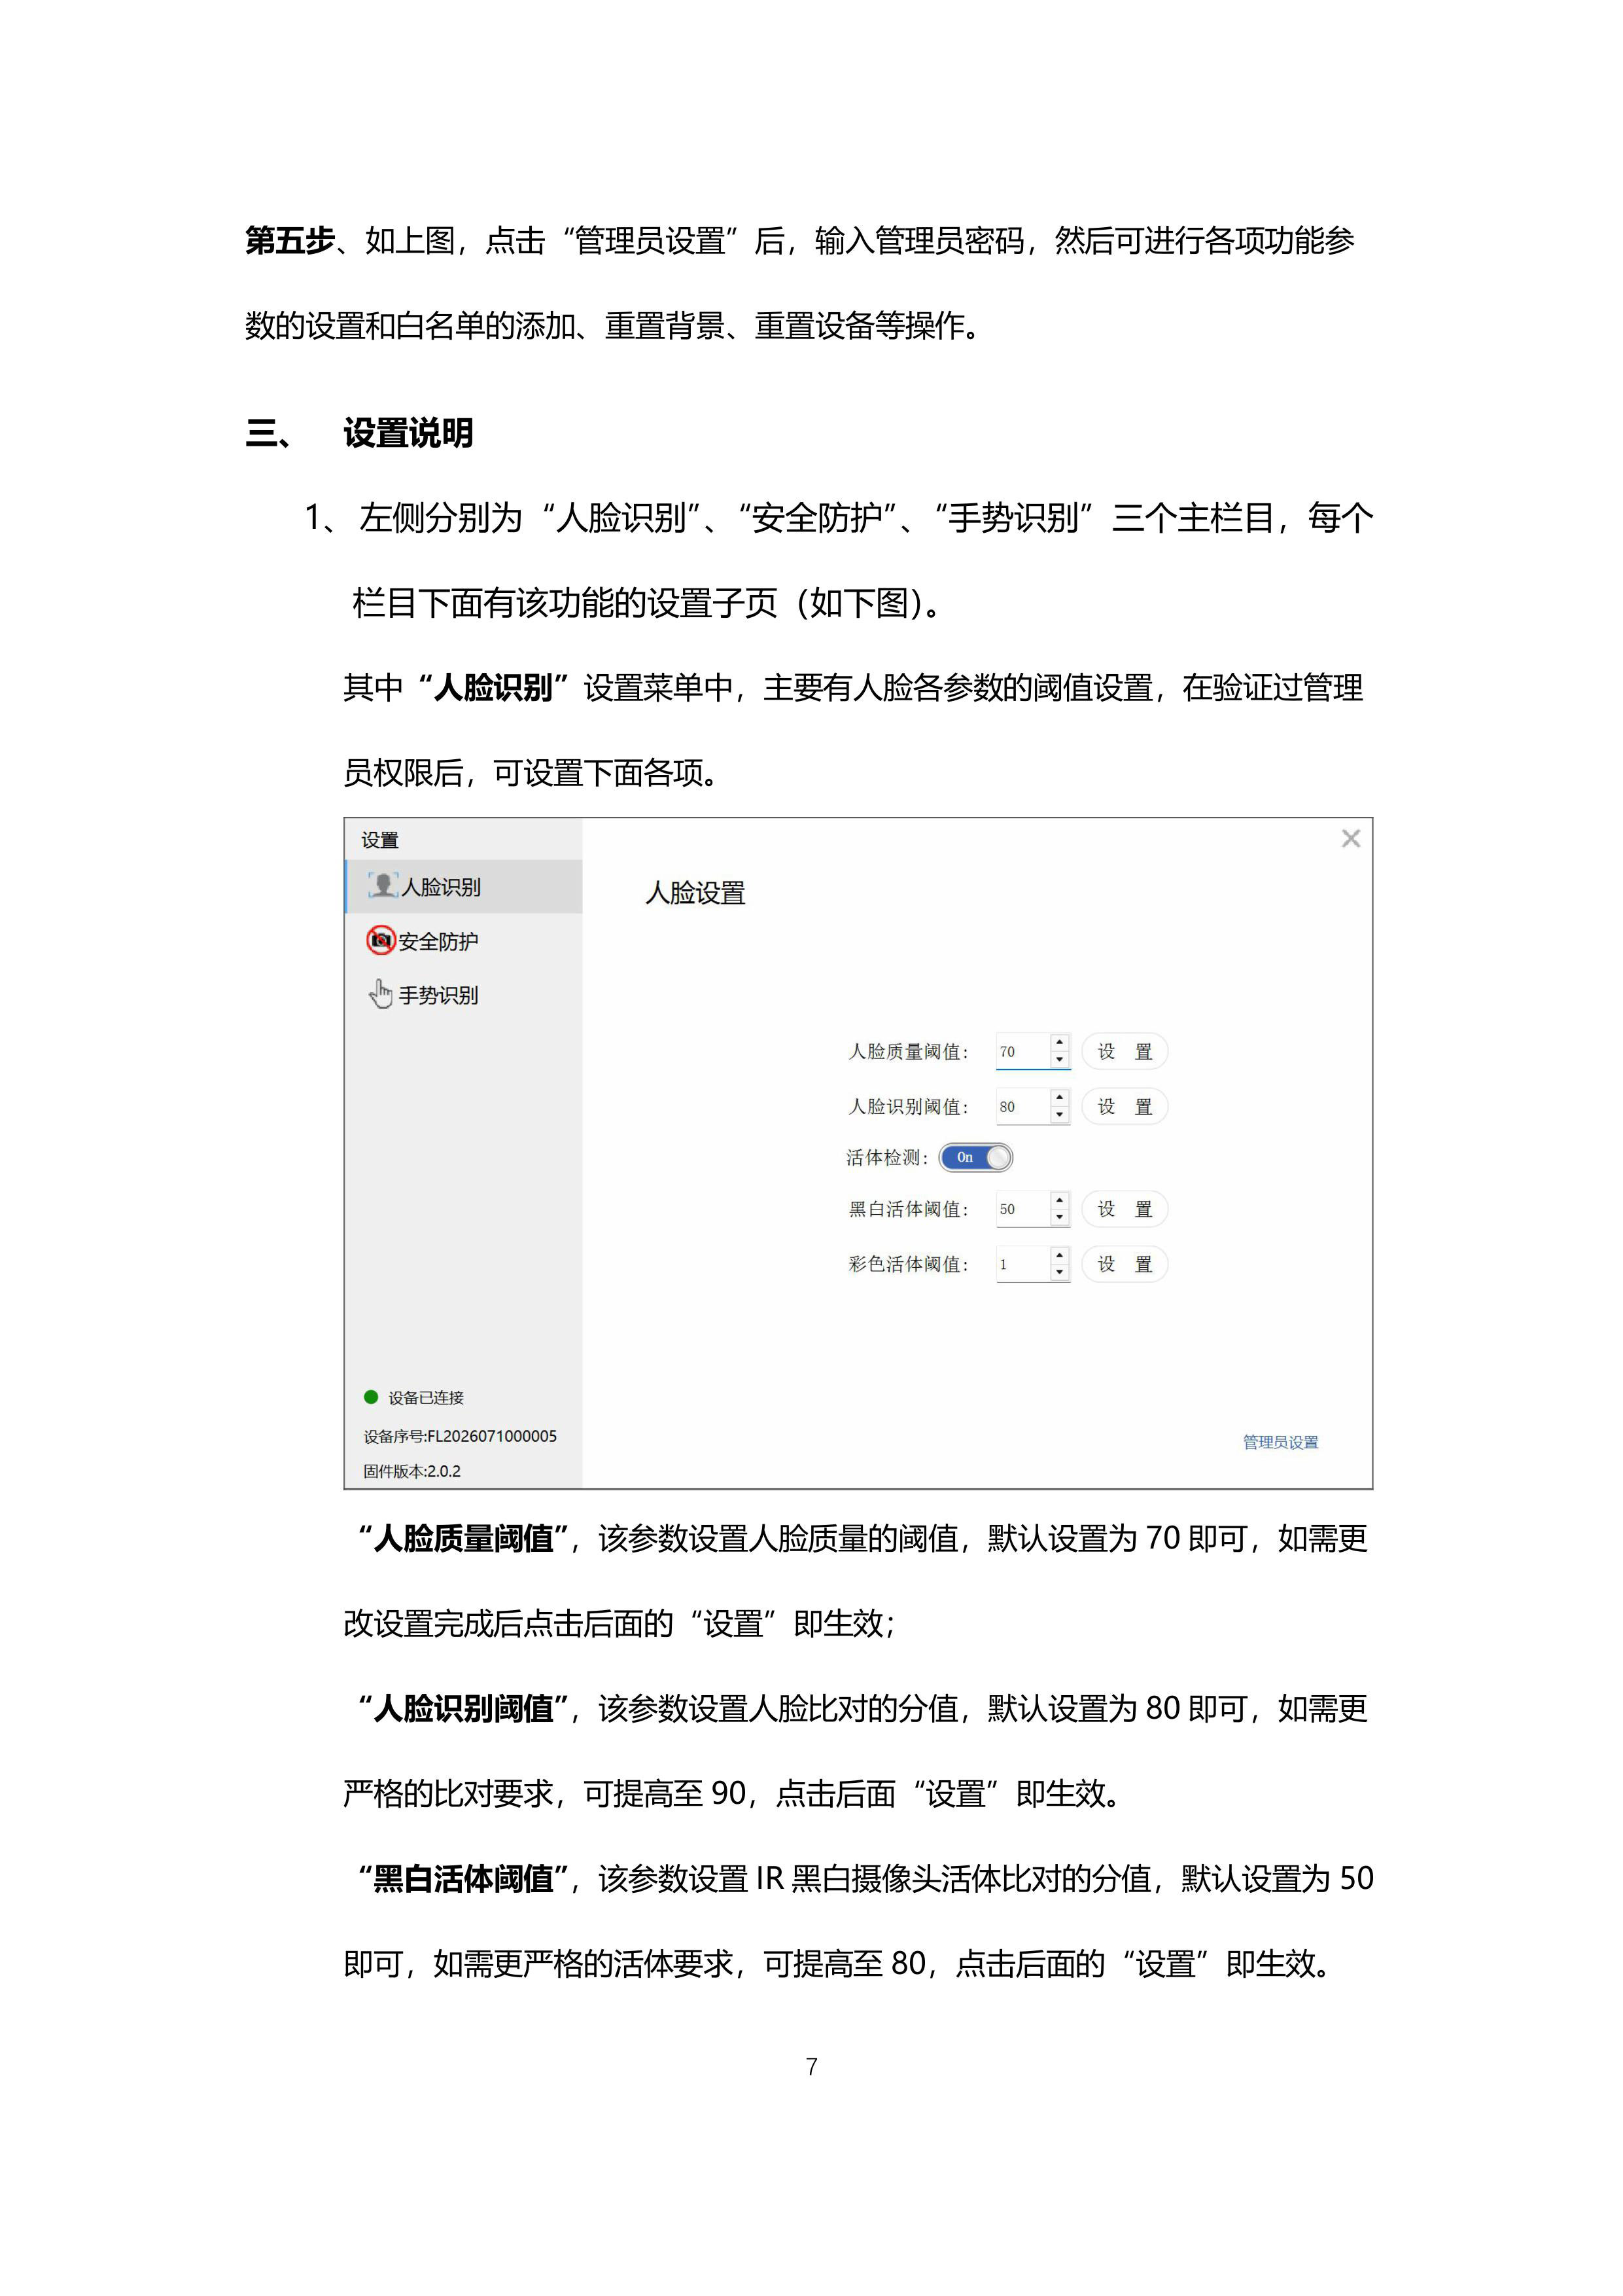
Task: Apply 人脸质量阈值 with its 设置 button
Action: click(1125, 1052)
